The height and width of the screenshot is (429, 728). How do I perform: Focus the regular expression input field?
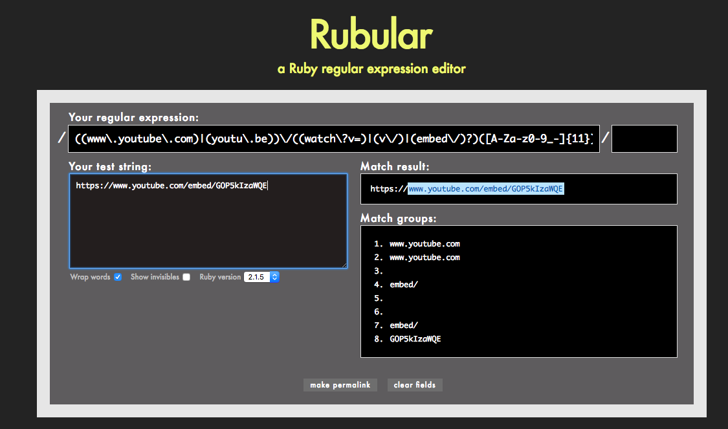click(x=334, y=138)
